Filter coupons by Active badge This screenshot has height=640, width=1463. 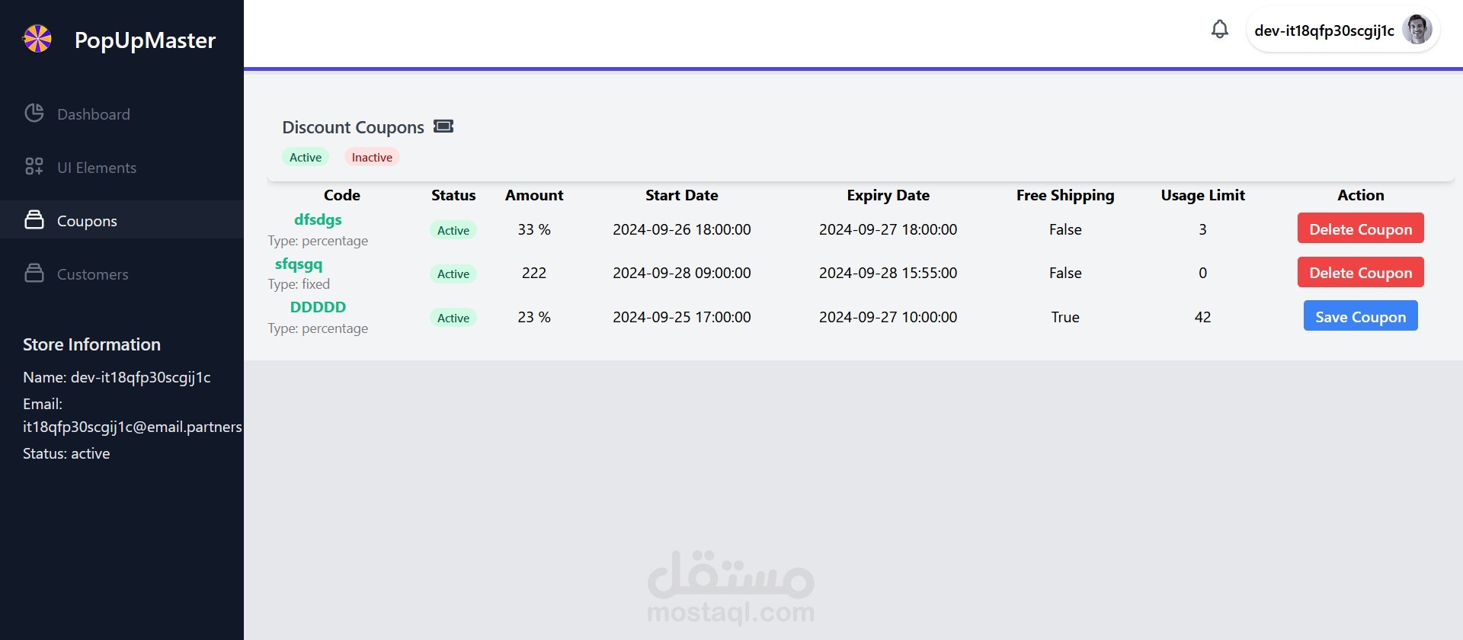(x=306, y=157)
